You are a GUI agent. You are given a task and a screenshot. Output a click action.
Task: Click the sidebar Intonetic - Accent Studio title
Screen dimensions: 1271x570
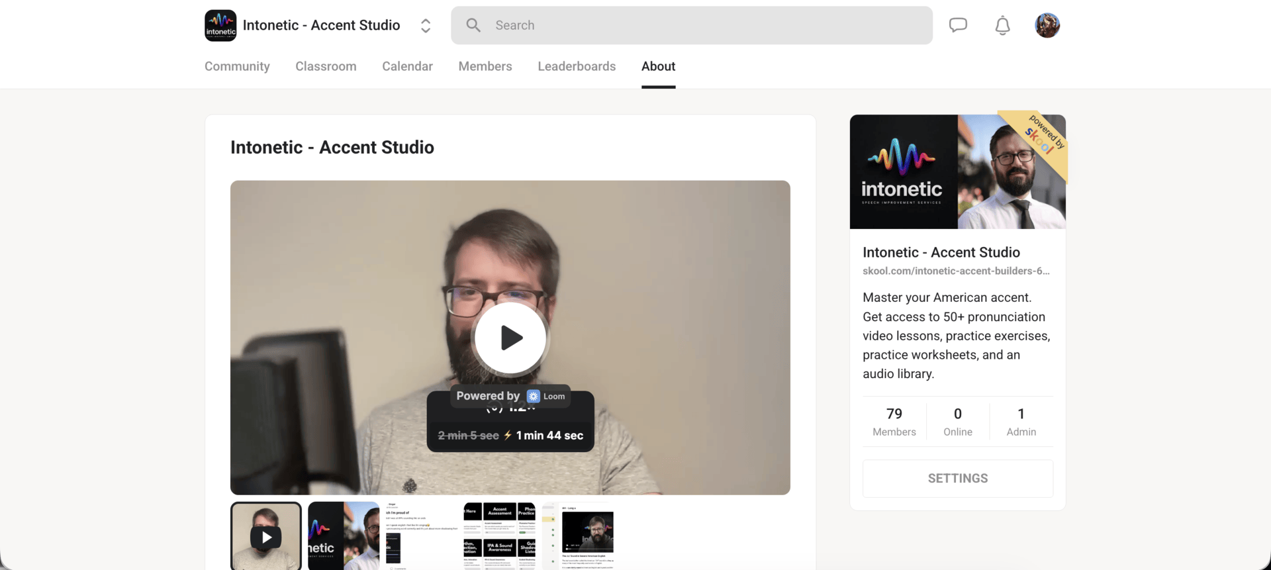(x=941, y=252)
